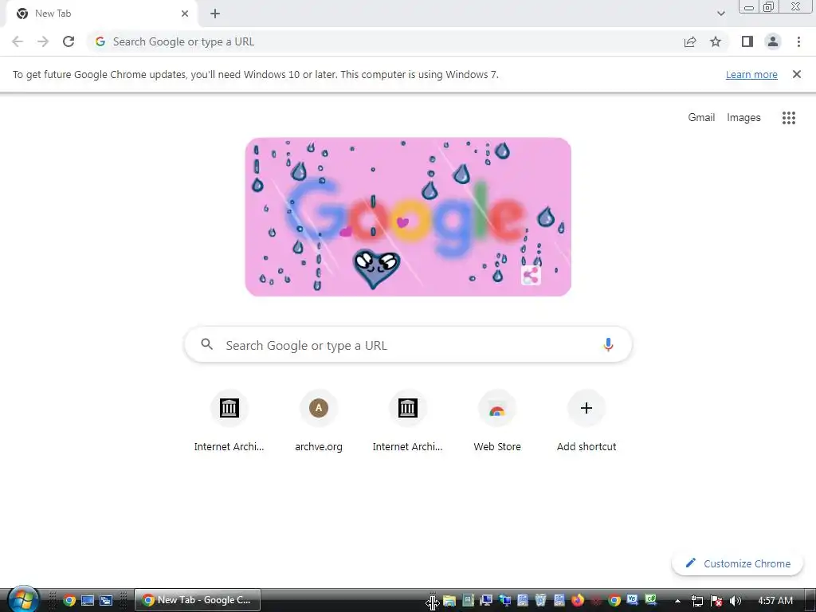Open the profile avatar icon

773,41
